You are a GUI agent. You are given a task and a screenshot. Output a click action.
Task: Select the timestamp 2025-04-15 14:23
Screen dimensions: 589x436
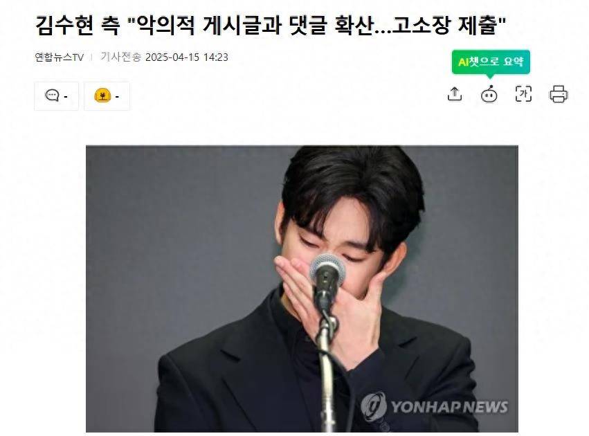coord(187,57)
